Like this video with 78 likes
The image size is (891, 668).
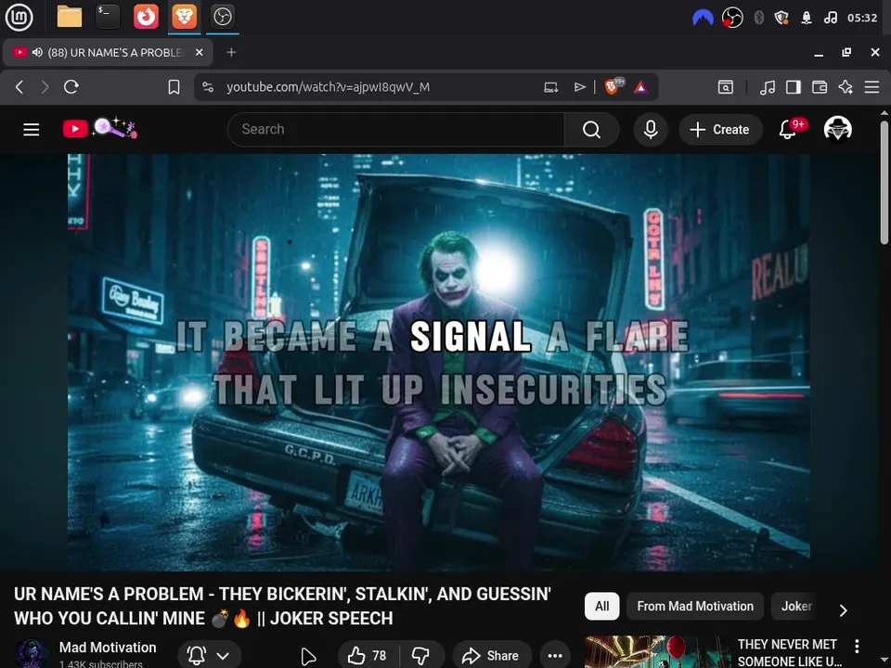(368, 656)
